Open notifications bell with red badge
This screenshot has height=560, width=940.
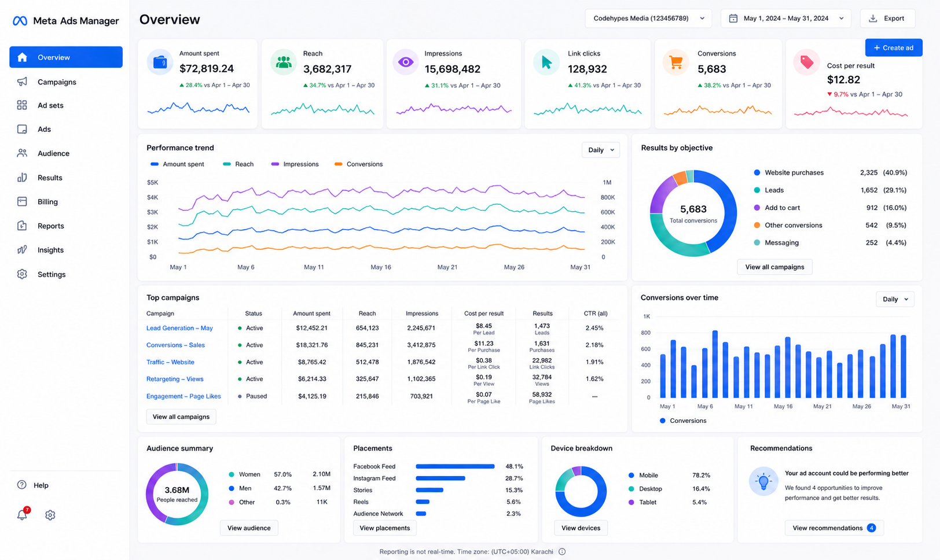pos(23,514)
